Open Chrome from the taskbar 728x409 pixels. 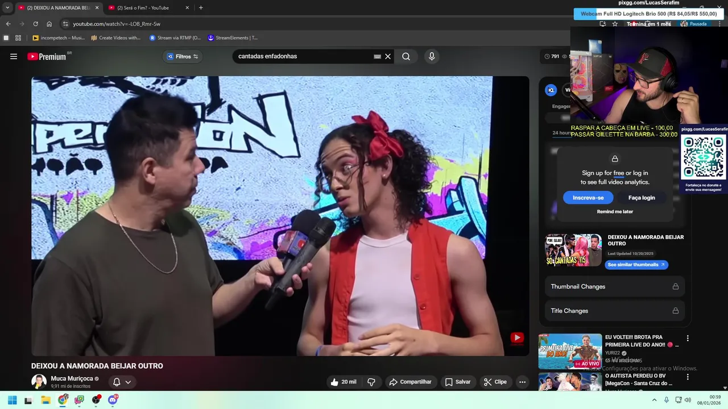(63, 400)
